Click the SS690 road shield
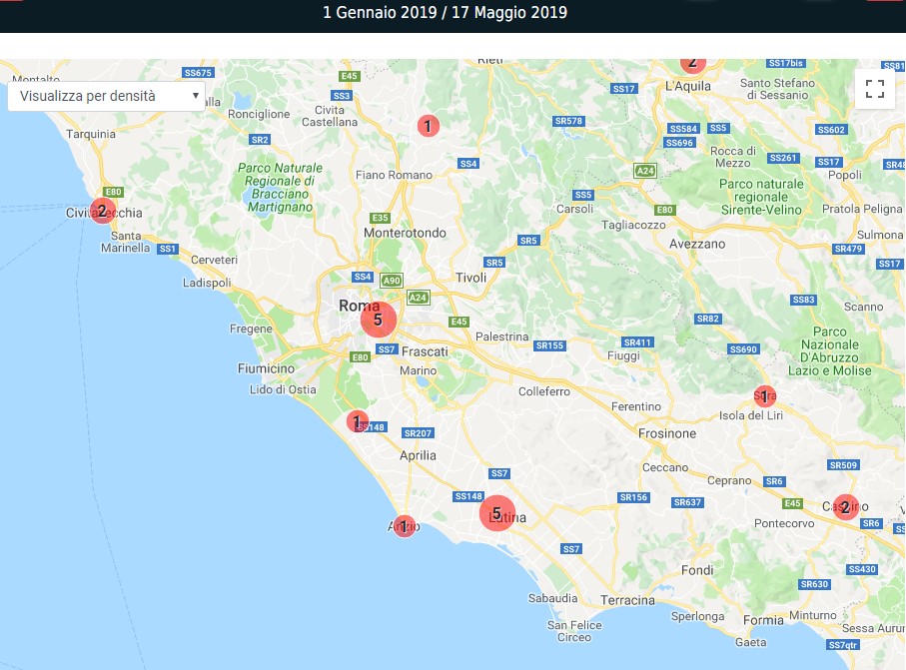The image size is (906, 670). click(x=743, y=348)
